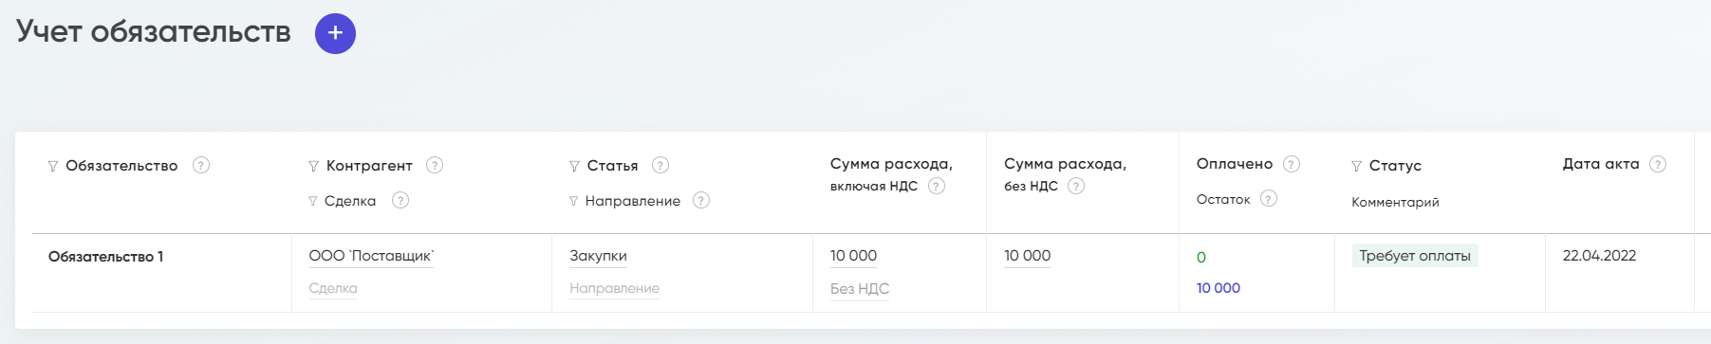
Task: Open Обязательство 1 row entry
Action: 105,257
